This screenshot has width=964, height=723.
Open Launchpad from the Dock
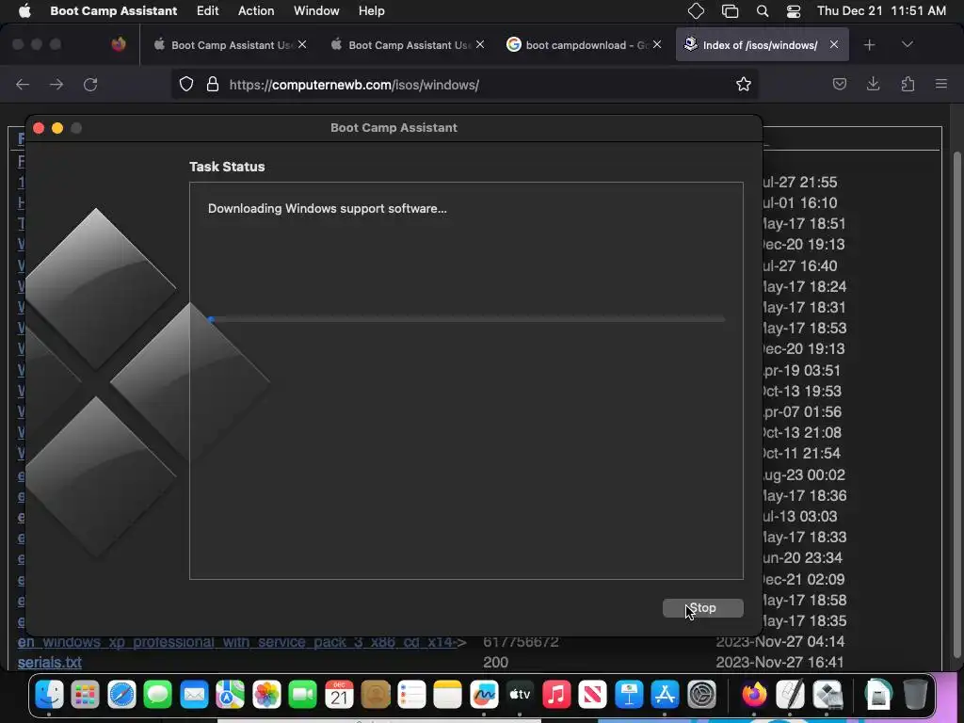pos(85,696)
